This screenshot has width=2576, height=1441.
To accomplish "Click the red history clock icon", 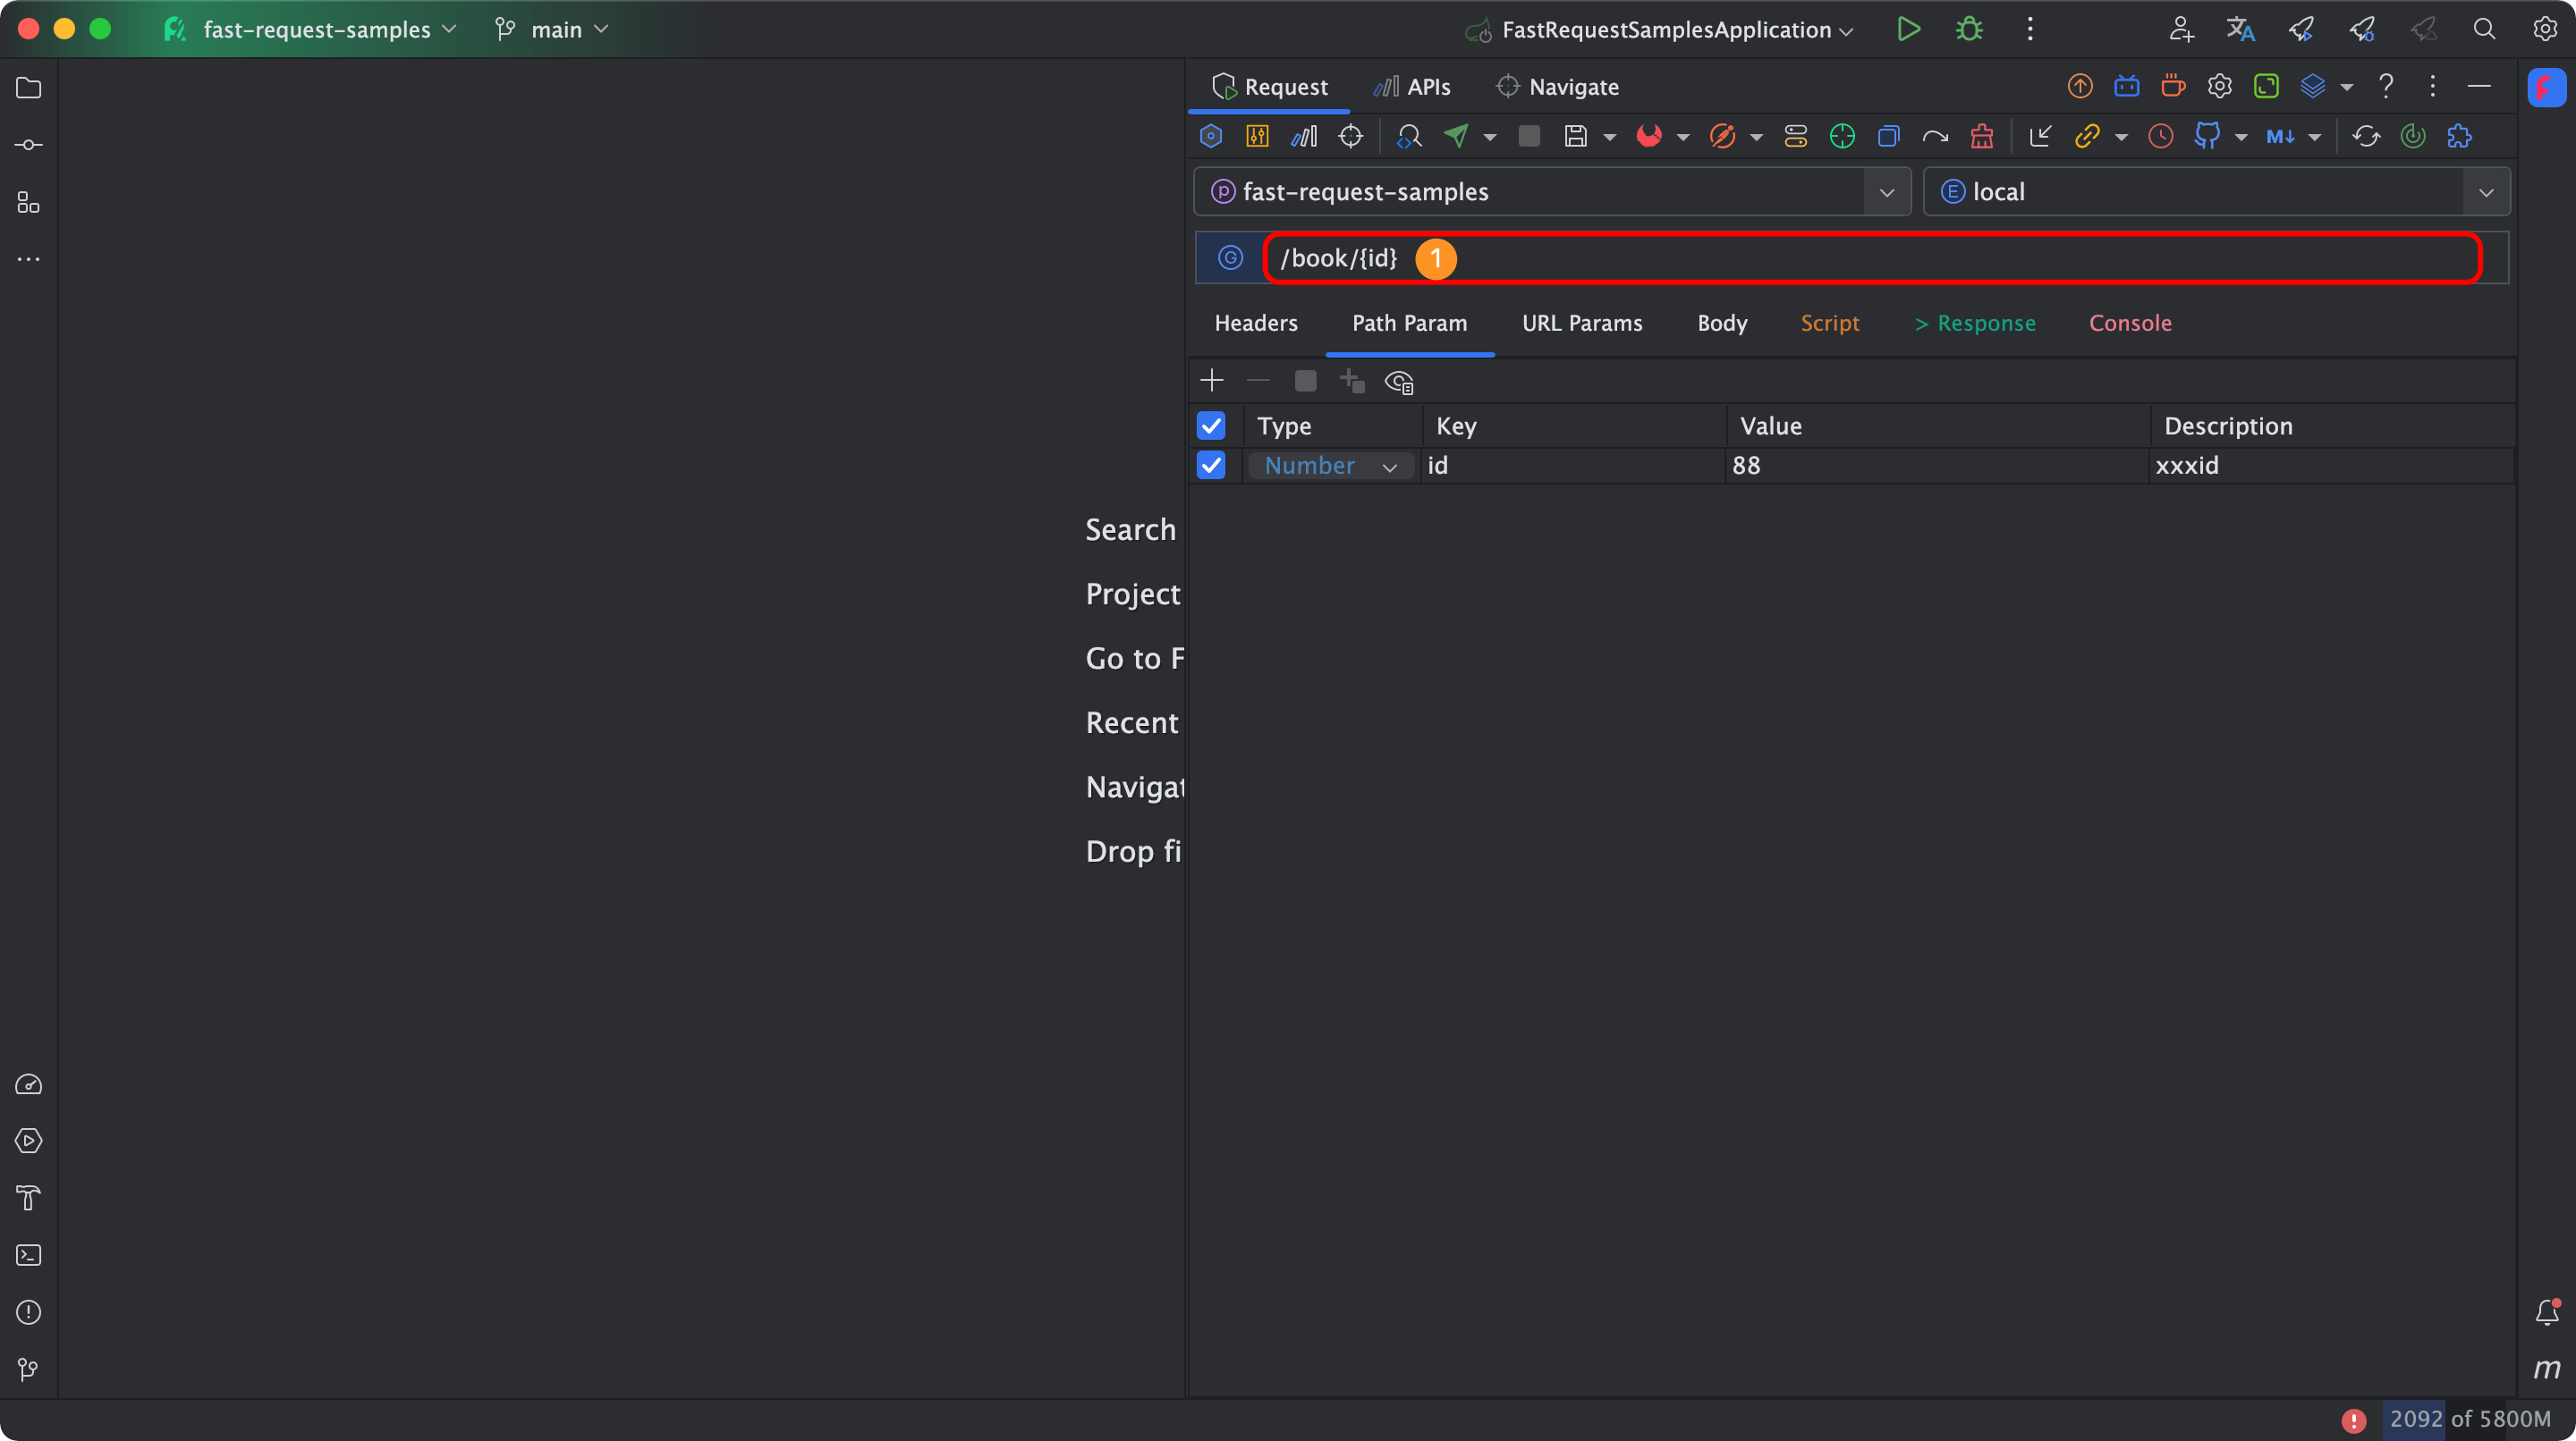I will 2160,136.
